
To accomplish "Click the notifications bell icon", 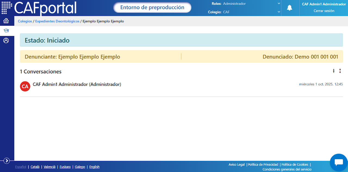I will (x=290, y=8).
